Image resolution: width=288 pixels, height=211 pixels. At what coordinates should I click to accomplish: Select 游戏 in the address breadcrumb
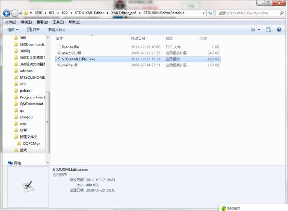point(38,13)
